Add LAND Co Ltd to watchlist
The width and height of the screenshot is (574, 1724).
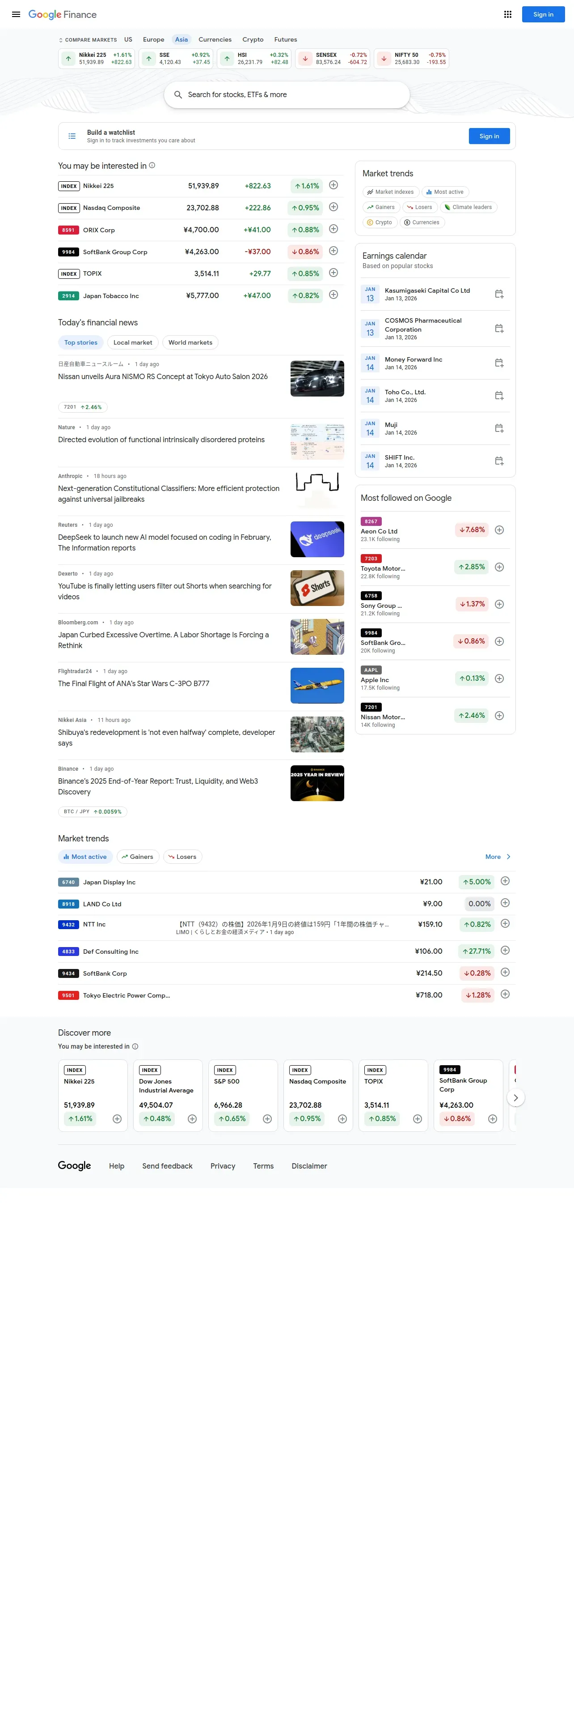click(x=505, y=904)
